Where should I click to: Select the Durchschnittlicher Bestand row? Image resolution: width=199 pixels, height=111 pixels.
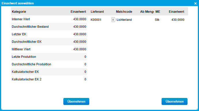(49, 27)
